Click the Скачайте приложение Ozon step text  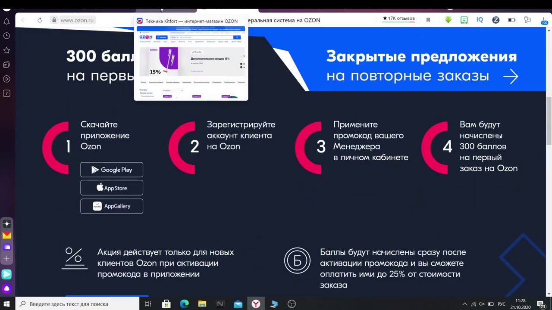coord(105,135)
